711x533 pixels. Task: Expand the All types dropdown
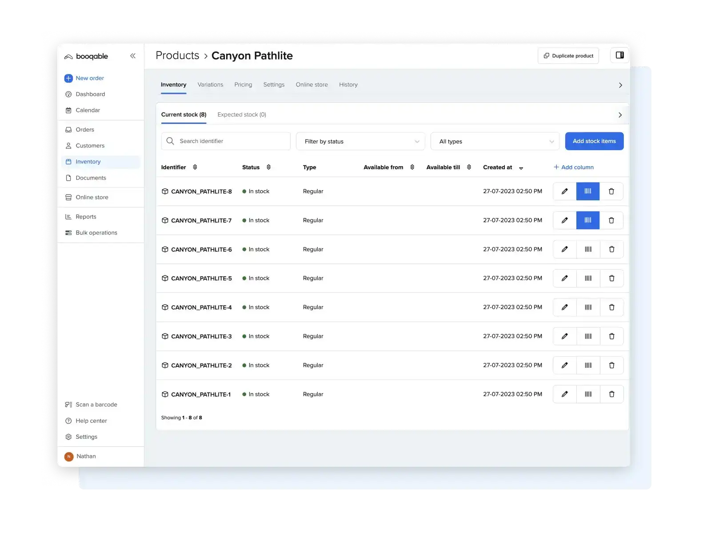tap(495, 141)
